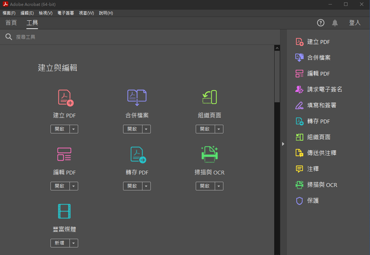Switch to the 首頁 tab

pos(11,23)
